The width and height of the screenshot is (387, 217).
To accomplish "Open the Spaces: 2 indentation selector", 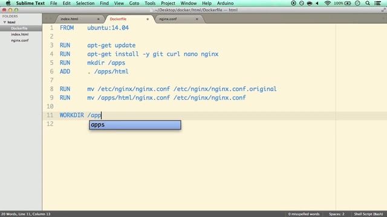I will pos(336,214).
